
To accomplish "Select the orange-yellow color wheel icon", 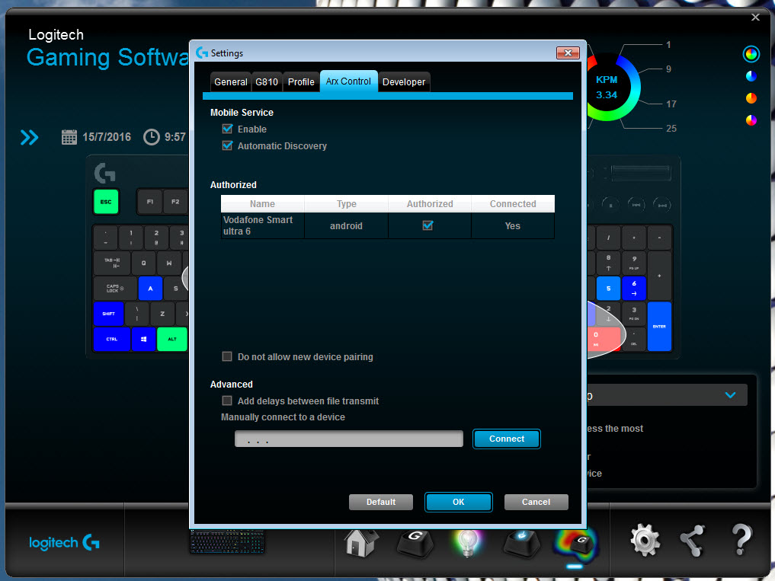I will pos(751,98).
